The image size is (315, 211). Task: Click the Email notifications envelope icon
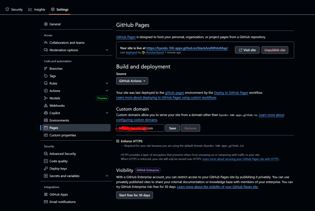tap(46, 202)
